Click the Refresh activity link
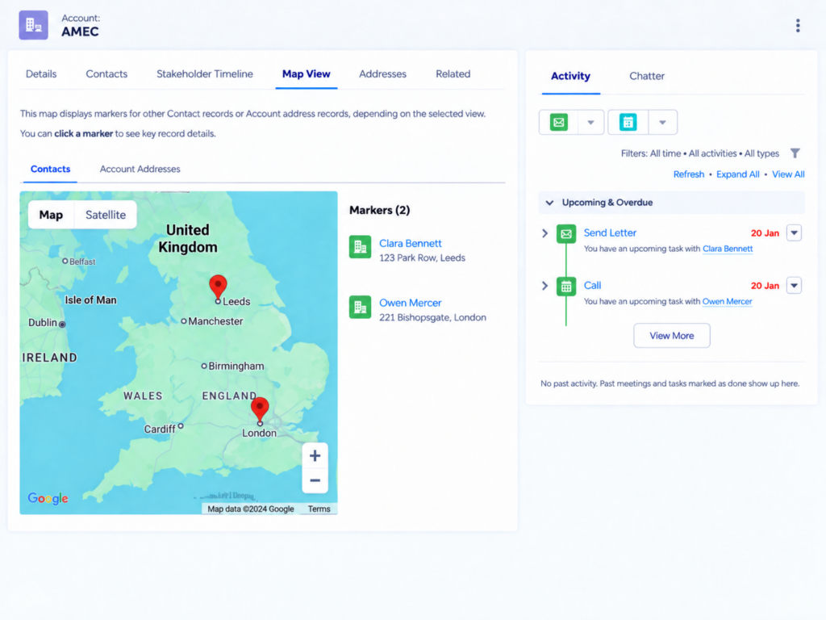 (x=689, y=174)
